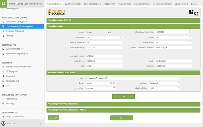
Task: Expand Personal Employment/Business Information section
Action: [197, 104]
